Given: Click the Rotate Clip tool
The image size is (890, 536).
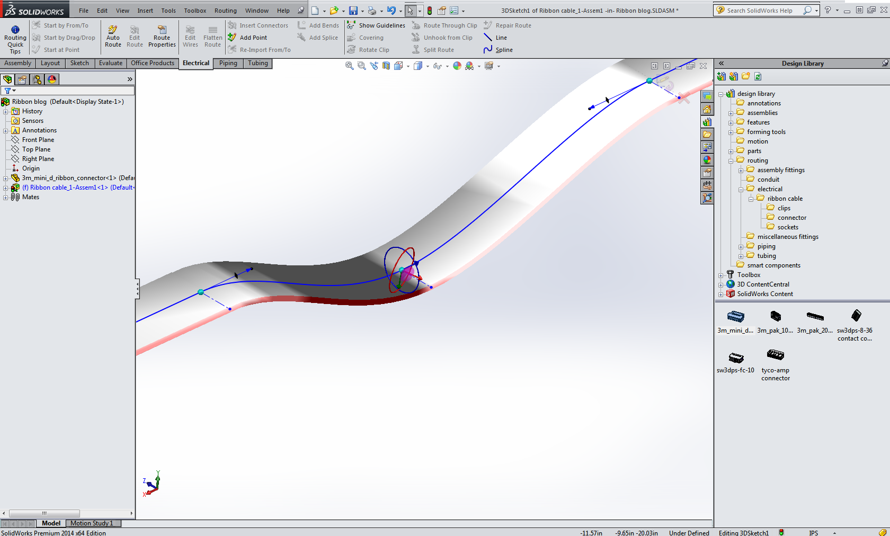Looking at the screenshot, I should 368,50.
